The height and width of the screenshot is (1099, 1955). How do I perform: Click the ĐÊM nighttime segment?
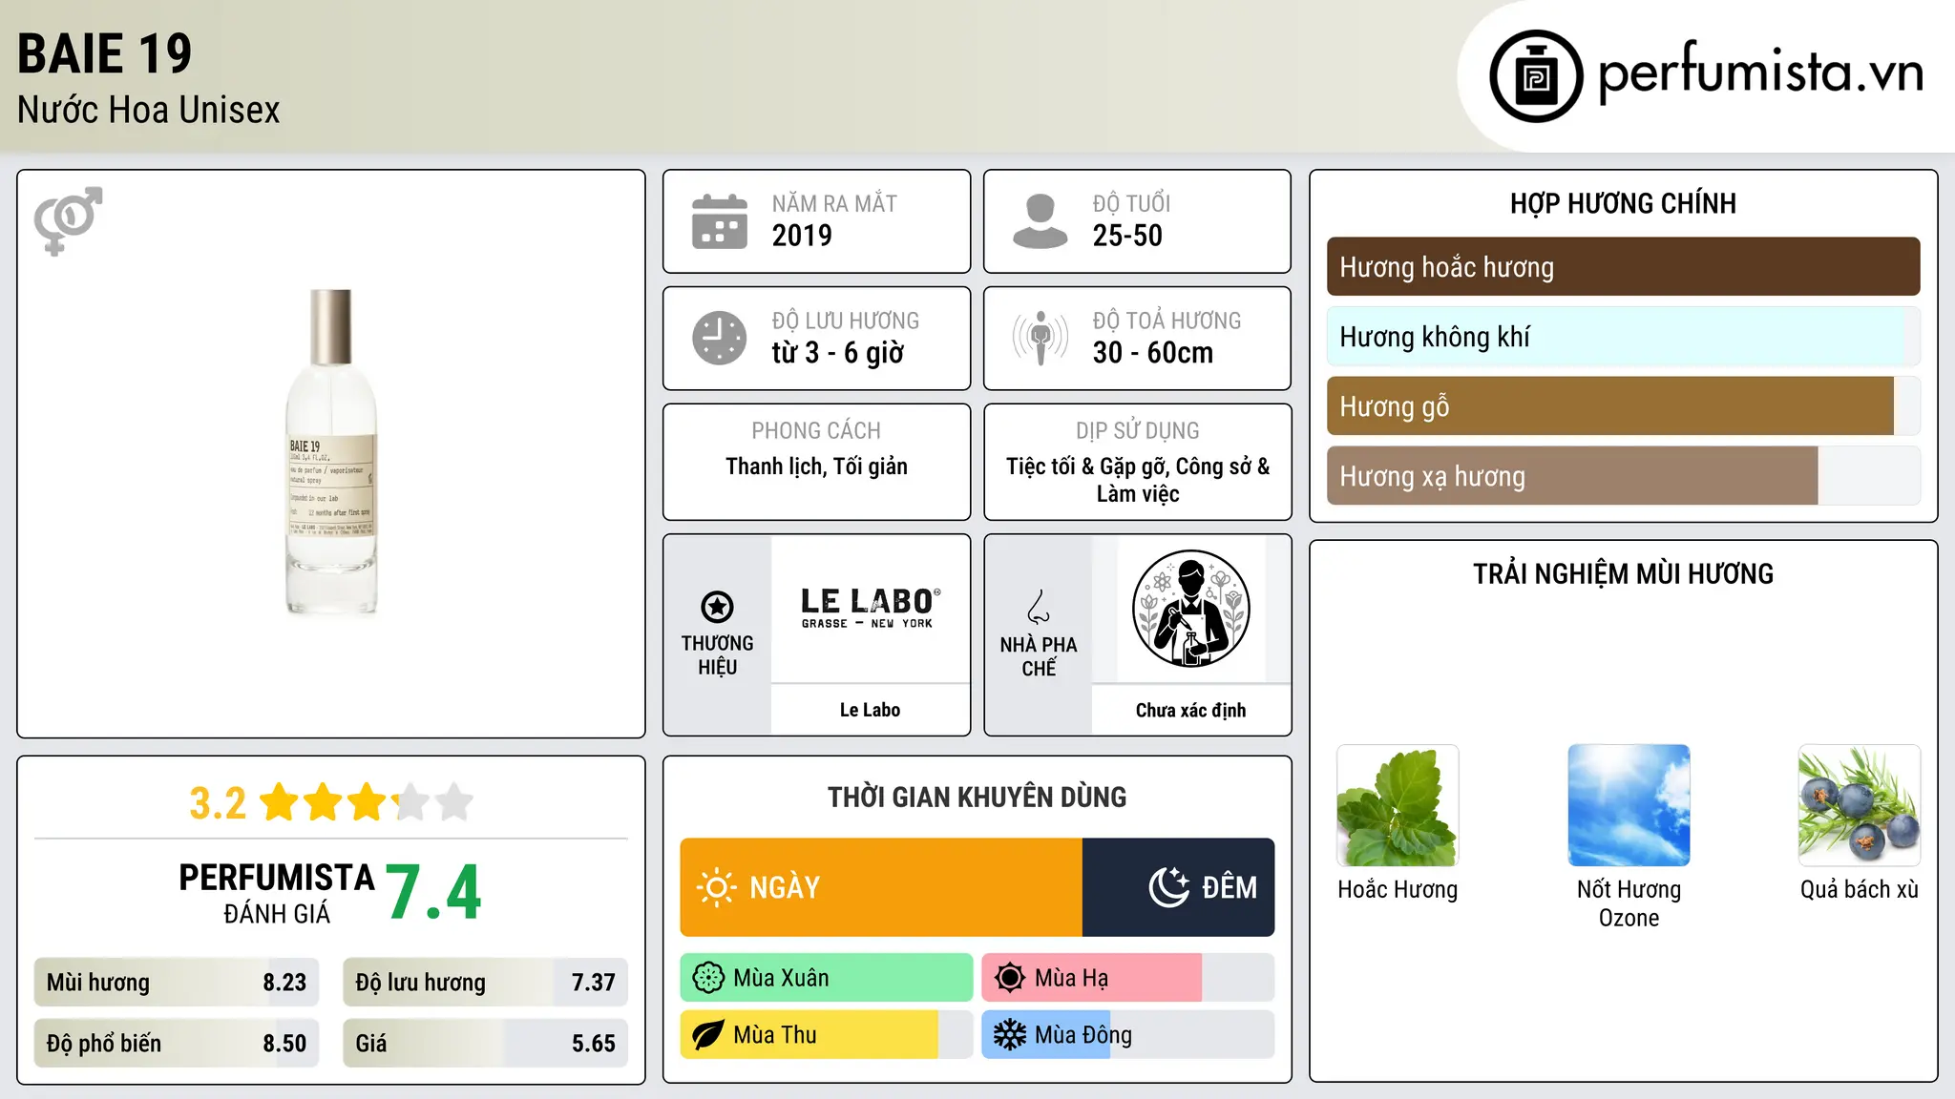(x=1179, y=887)
